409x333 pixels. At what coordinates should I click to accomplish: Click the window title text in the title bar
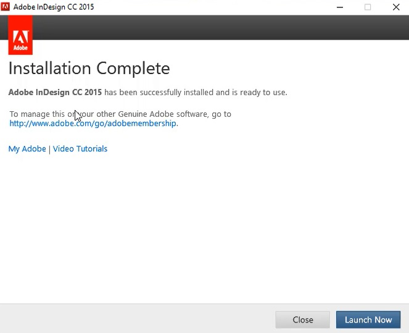(54, 7)
